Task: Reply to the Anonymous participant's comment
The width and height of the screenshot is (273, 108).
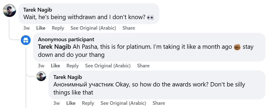Action: point(73,66)
